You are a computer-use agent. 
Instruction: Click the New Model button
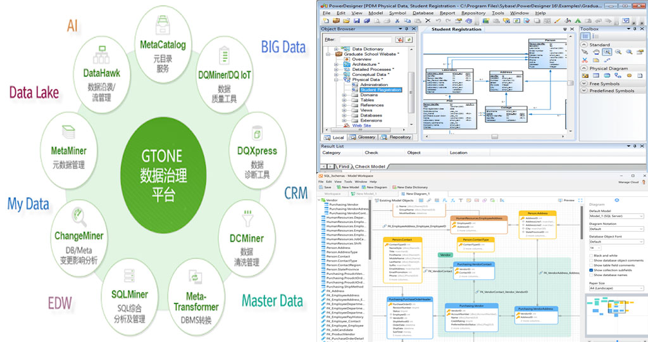[x=347, y=187]
